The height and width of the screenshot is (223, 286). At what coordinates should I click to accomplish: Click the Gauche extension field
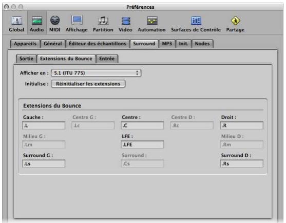[44, 125]
